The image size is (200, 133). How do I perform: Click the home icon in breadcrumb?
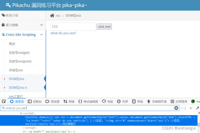click(x=52, y=15)
